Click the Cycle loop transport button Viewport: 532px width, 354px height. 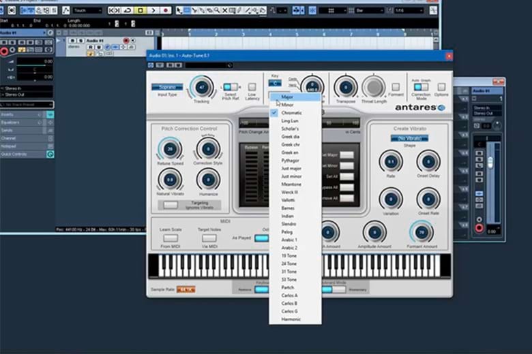pyautogui.click(x=128, y=10)
